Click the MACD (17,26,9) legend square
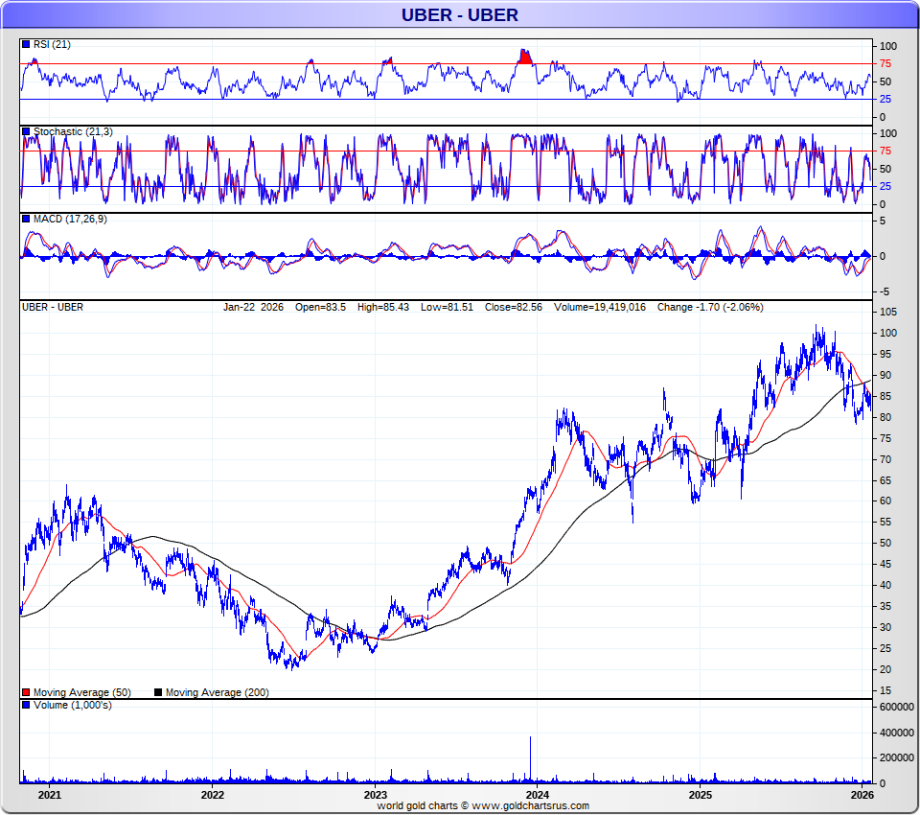The height and width of the screenshot is (815, 920). click(26, 220)
